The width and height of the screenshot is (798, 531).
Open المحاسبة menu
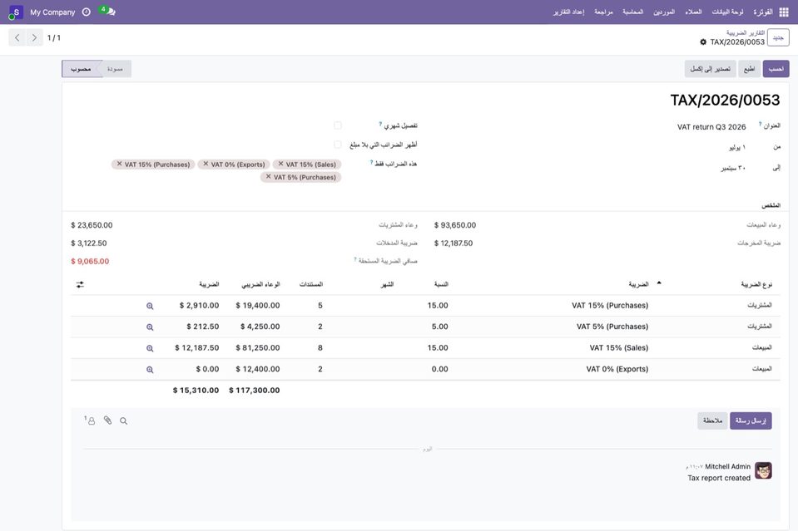(x=632, y=12)
